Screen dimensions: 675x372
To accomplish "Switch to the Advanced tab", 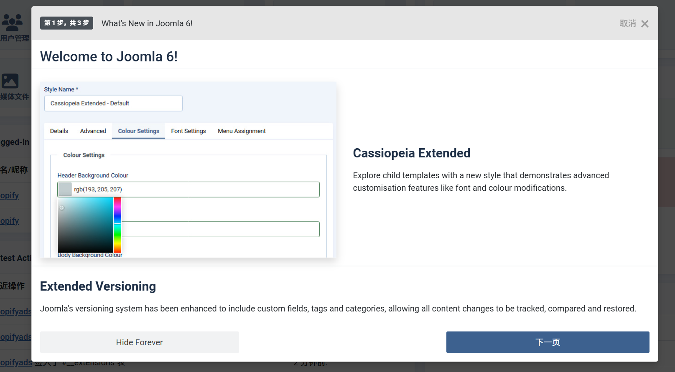I will click(93, 131).
